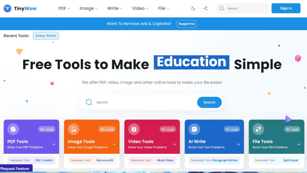Open the Write dropdown menu
Screen dimensions: 307x173
click(x=115, y=8)
